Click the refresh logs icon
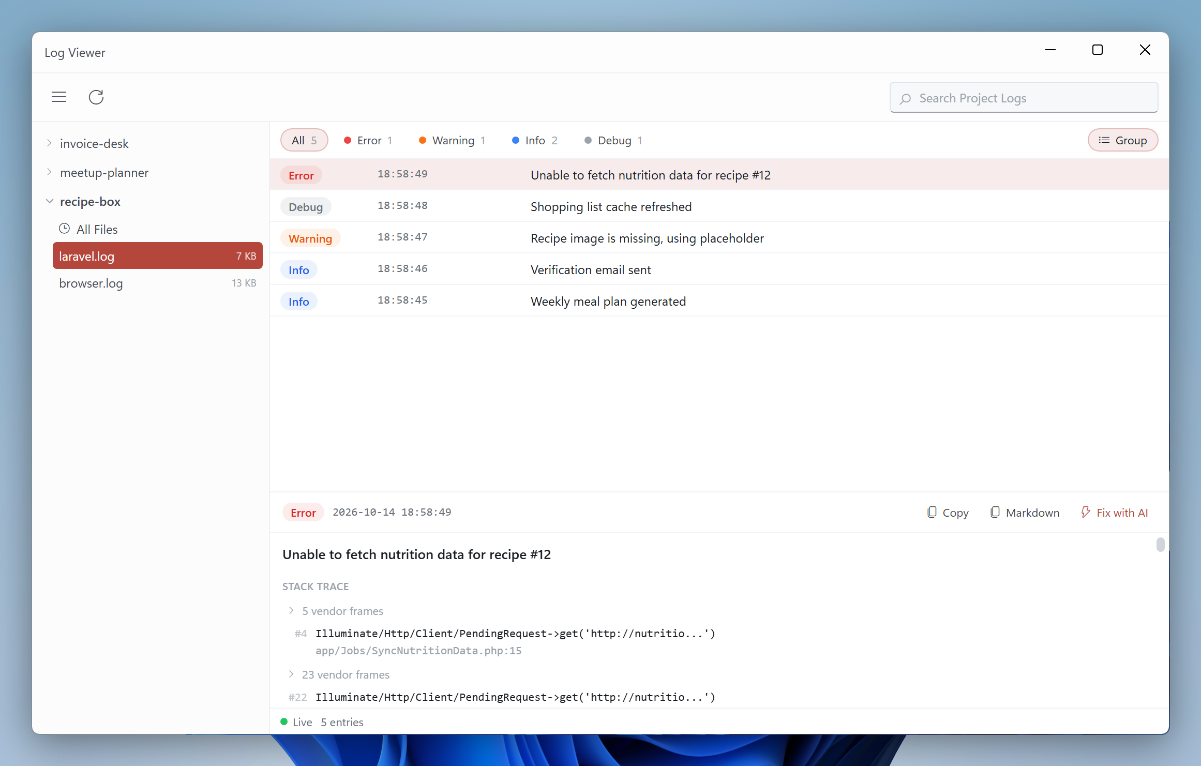The height and width of the screenshot is (766, 1201). coord(96,97)
